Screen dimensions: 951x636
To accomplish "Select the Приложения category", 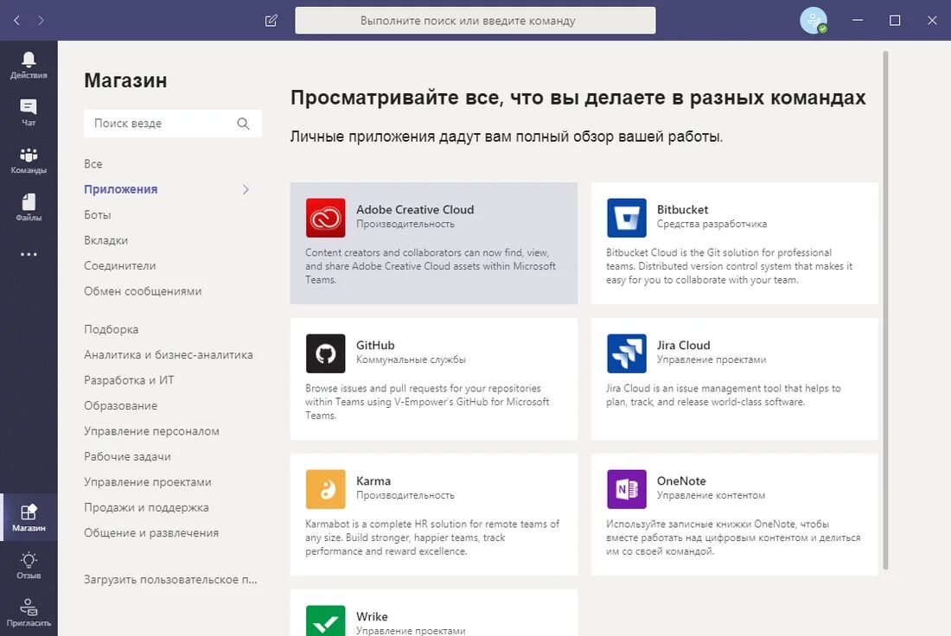I will click(x=121, y=189).
